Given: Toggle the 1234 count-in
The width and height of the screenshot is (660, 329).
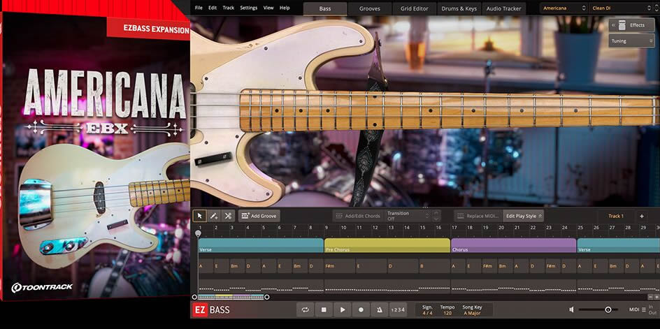Looking at the screenshot, I should click(x=397, y=309).
